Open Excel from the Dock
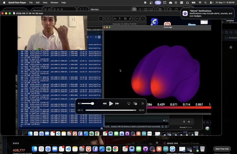Image resolution: width=237 pixels, height=154 pixels. (109, 149)
